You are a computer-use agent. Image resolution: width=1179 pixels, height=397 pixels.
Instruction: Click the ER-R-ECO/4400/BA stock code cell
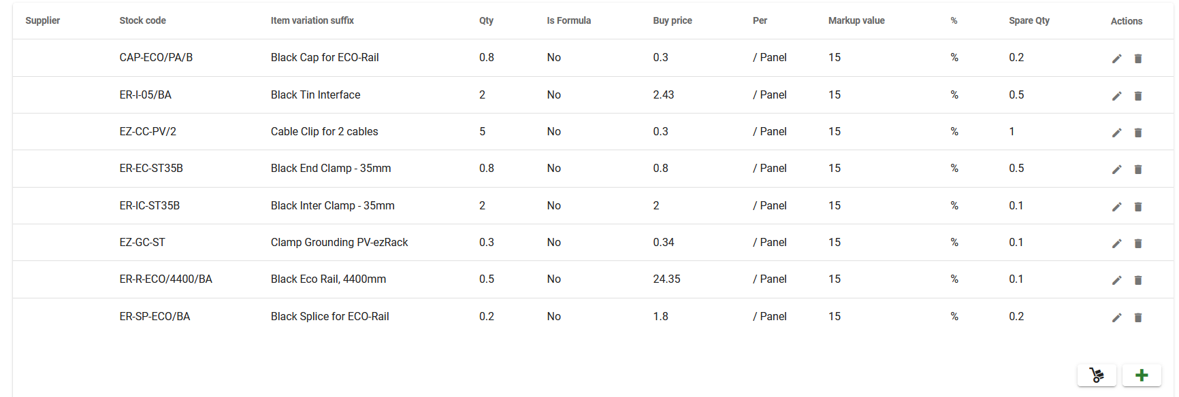[165, 279]
